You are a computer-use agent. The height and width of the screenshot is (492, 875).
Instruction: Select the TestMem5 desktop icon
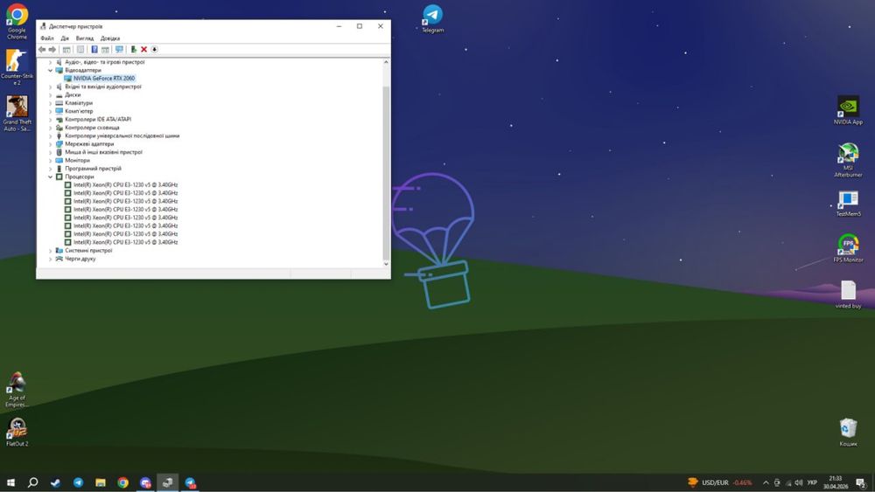click(848, 204)
